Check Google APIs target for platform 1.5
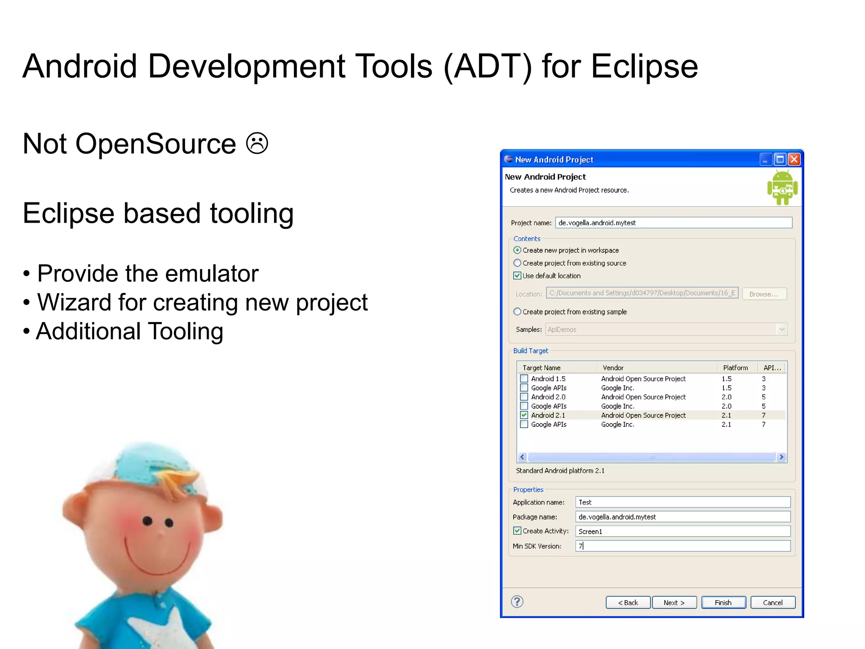865x649 pixels. (524, 387)
